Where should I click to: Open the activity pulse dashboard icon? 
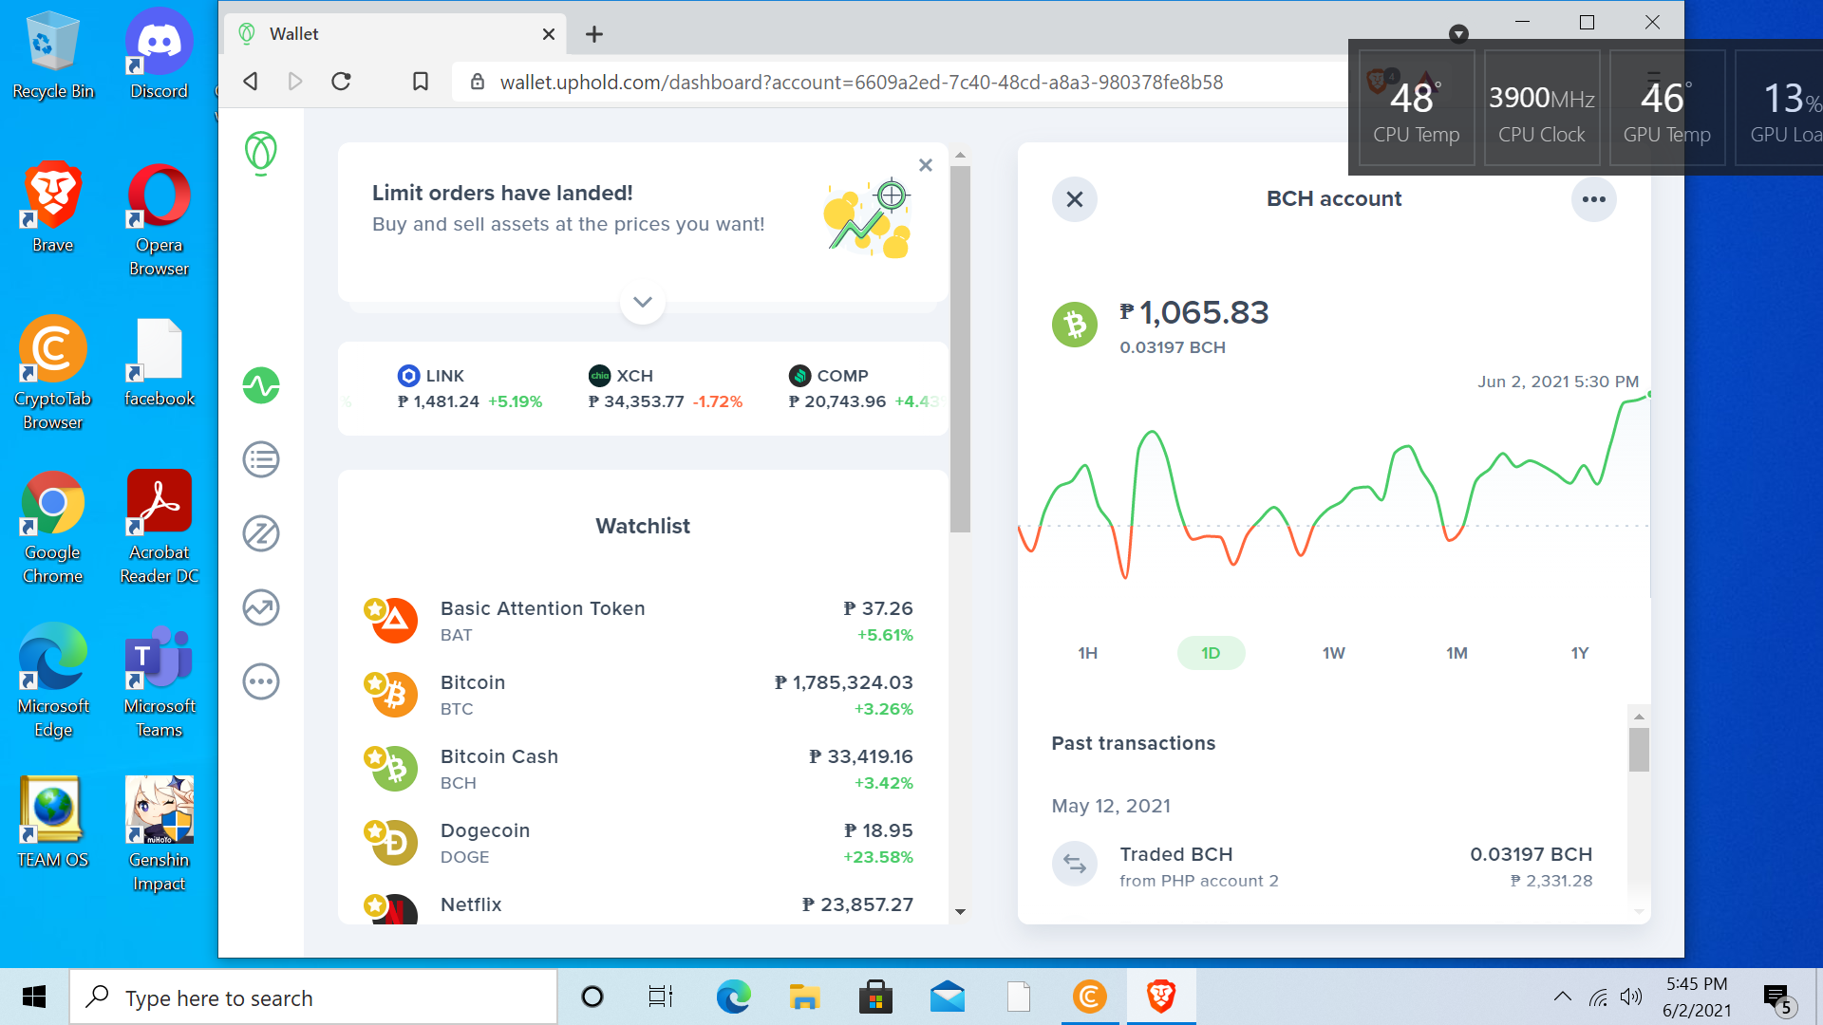click(x=261, y=386)
